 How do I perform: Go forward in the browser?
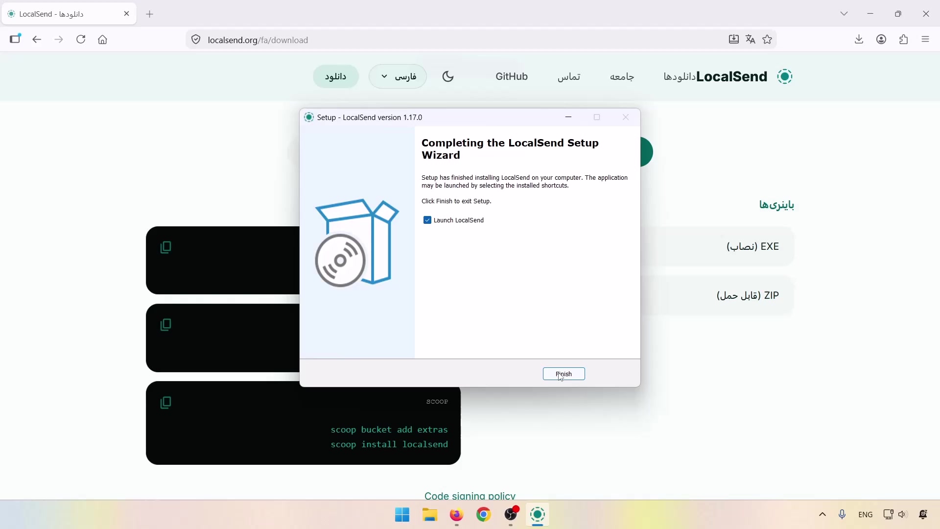click(x=59, y=40)
